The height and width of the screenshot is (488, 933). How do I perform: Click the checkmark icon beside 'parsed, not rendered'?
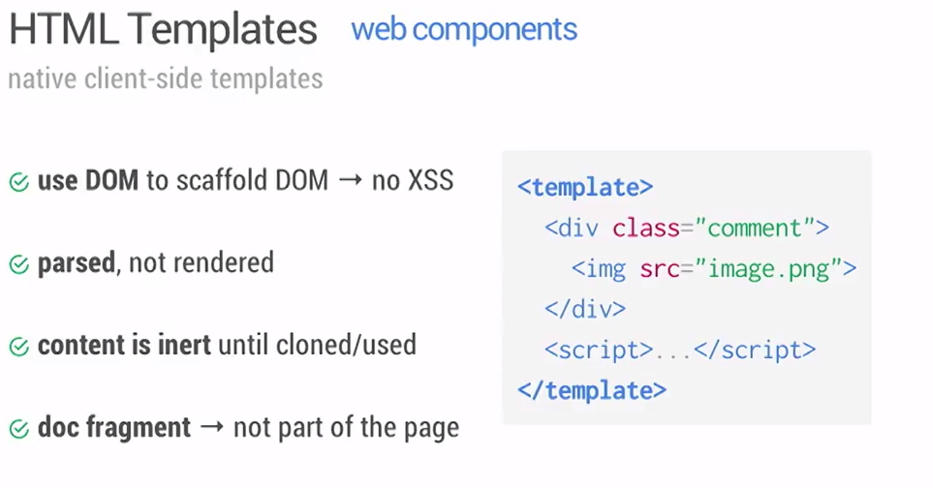(x=19, y=264)
